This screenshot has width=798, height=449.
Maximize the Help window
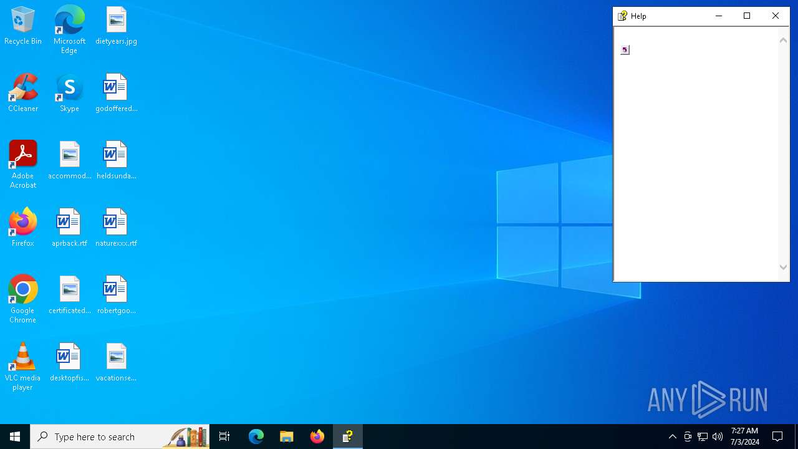coord(747,16)
